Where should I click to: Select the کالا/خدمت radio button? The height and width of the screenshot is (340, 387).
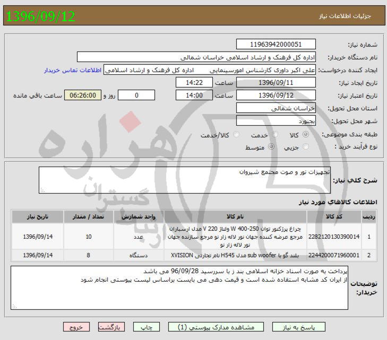click(x=236, y=135)
